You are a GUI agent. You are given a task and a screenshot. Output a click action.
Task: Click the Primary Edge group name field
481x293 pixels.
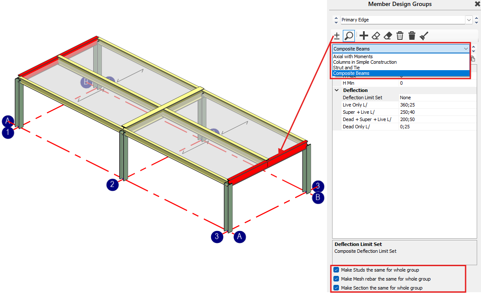(x=403, y=20)
